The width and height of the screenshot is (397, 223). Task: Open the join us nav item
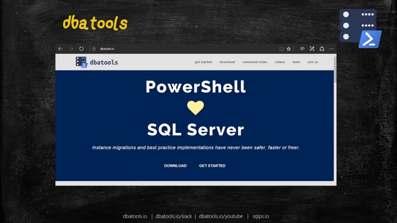(313, 62)
